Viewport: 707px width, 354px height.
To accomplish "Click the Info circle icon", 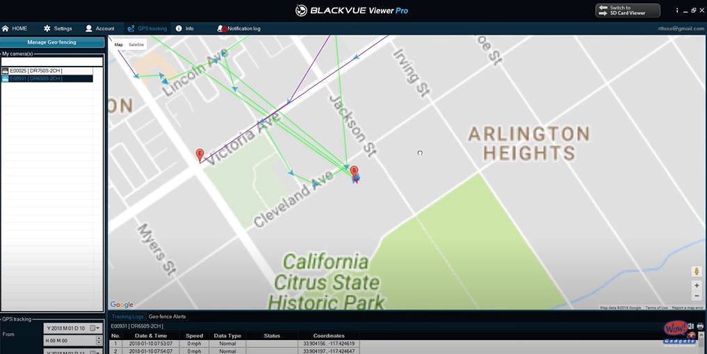I will (x=179, y=28).
